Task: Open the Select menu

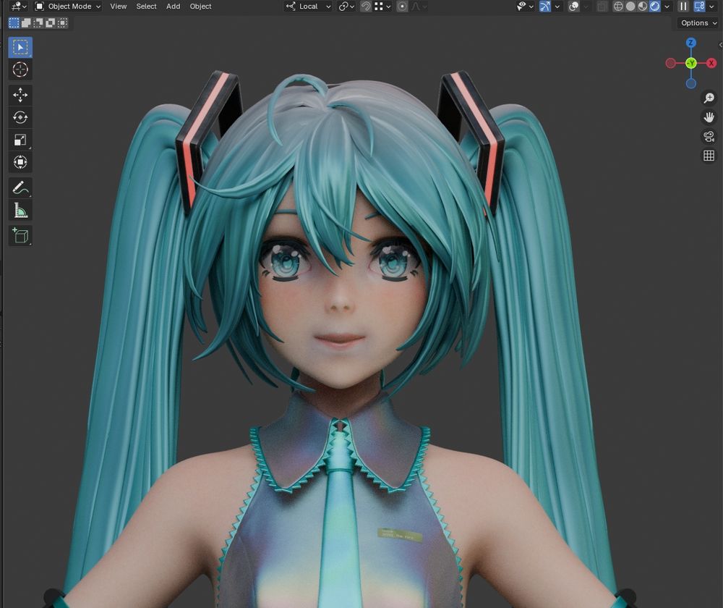Action: click(146, 7)
